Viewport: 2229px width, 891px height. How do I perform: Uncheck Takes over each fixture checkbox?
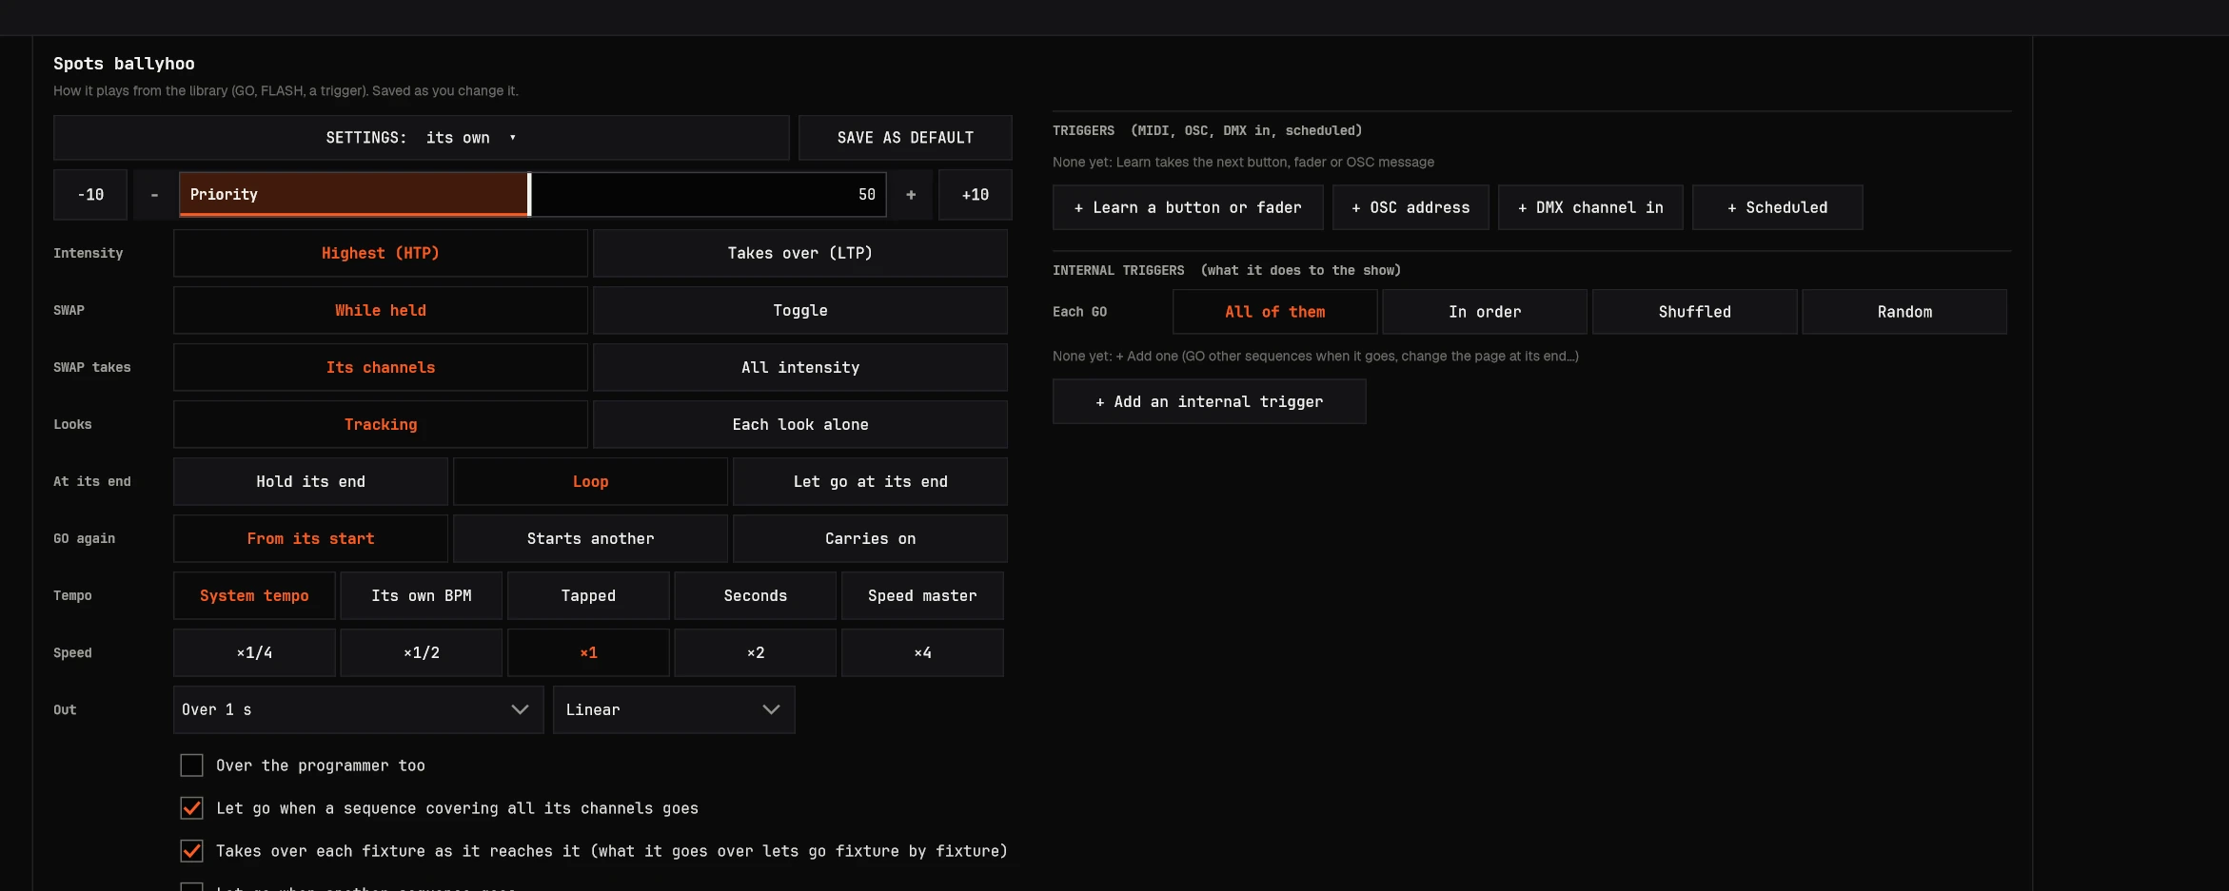coord(191,851)
